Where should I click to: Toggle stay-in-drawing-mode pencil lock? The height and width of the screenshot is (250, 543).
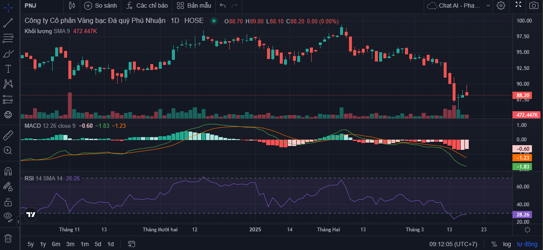8,186
